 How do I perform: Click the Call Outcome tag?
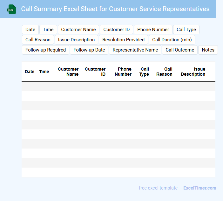coord(180,50)
